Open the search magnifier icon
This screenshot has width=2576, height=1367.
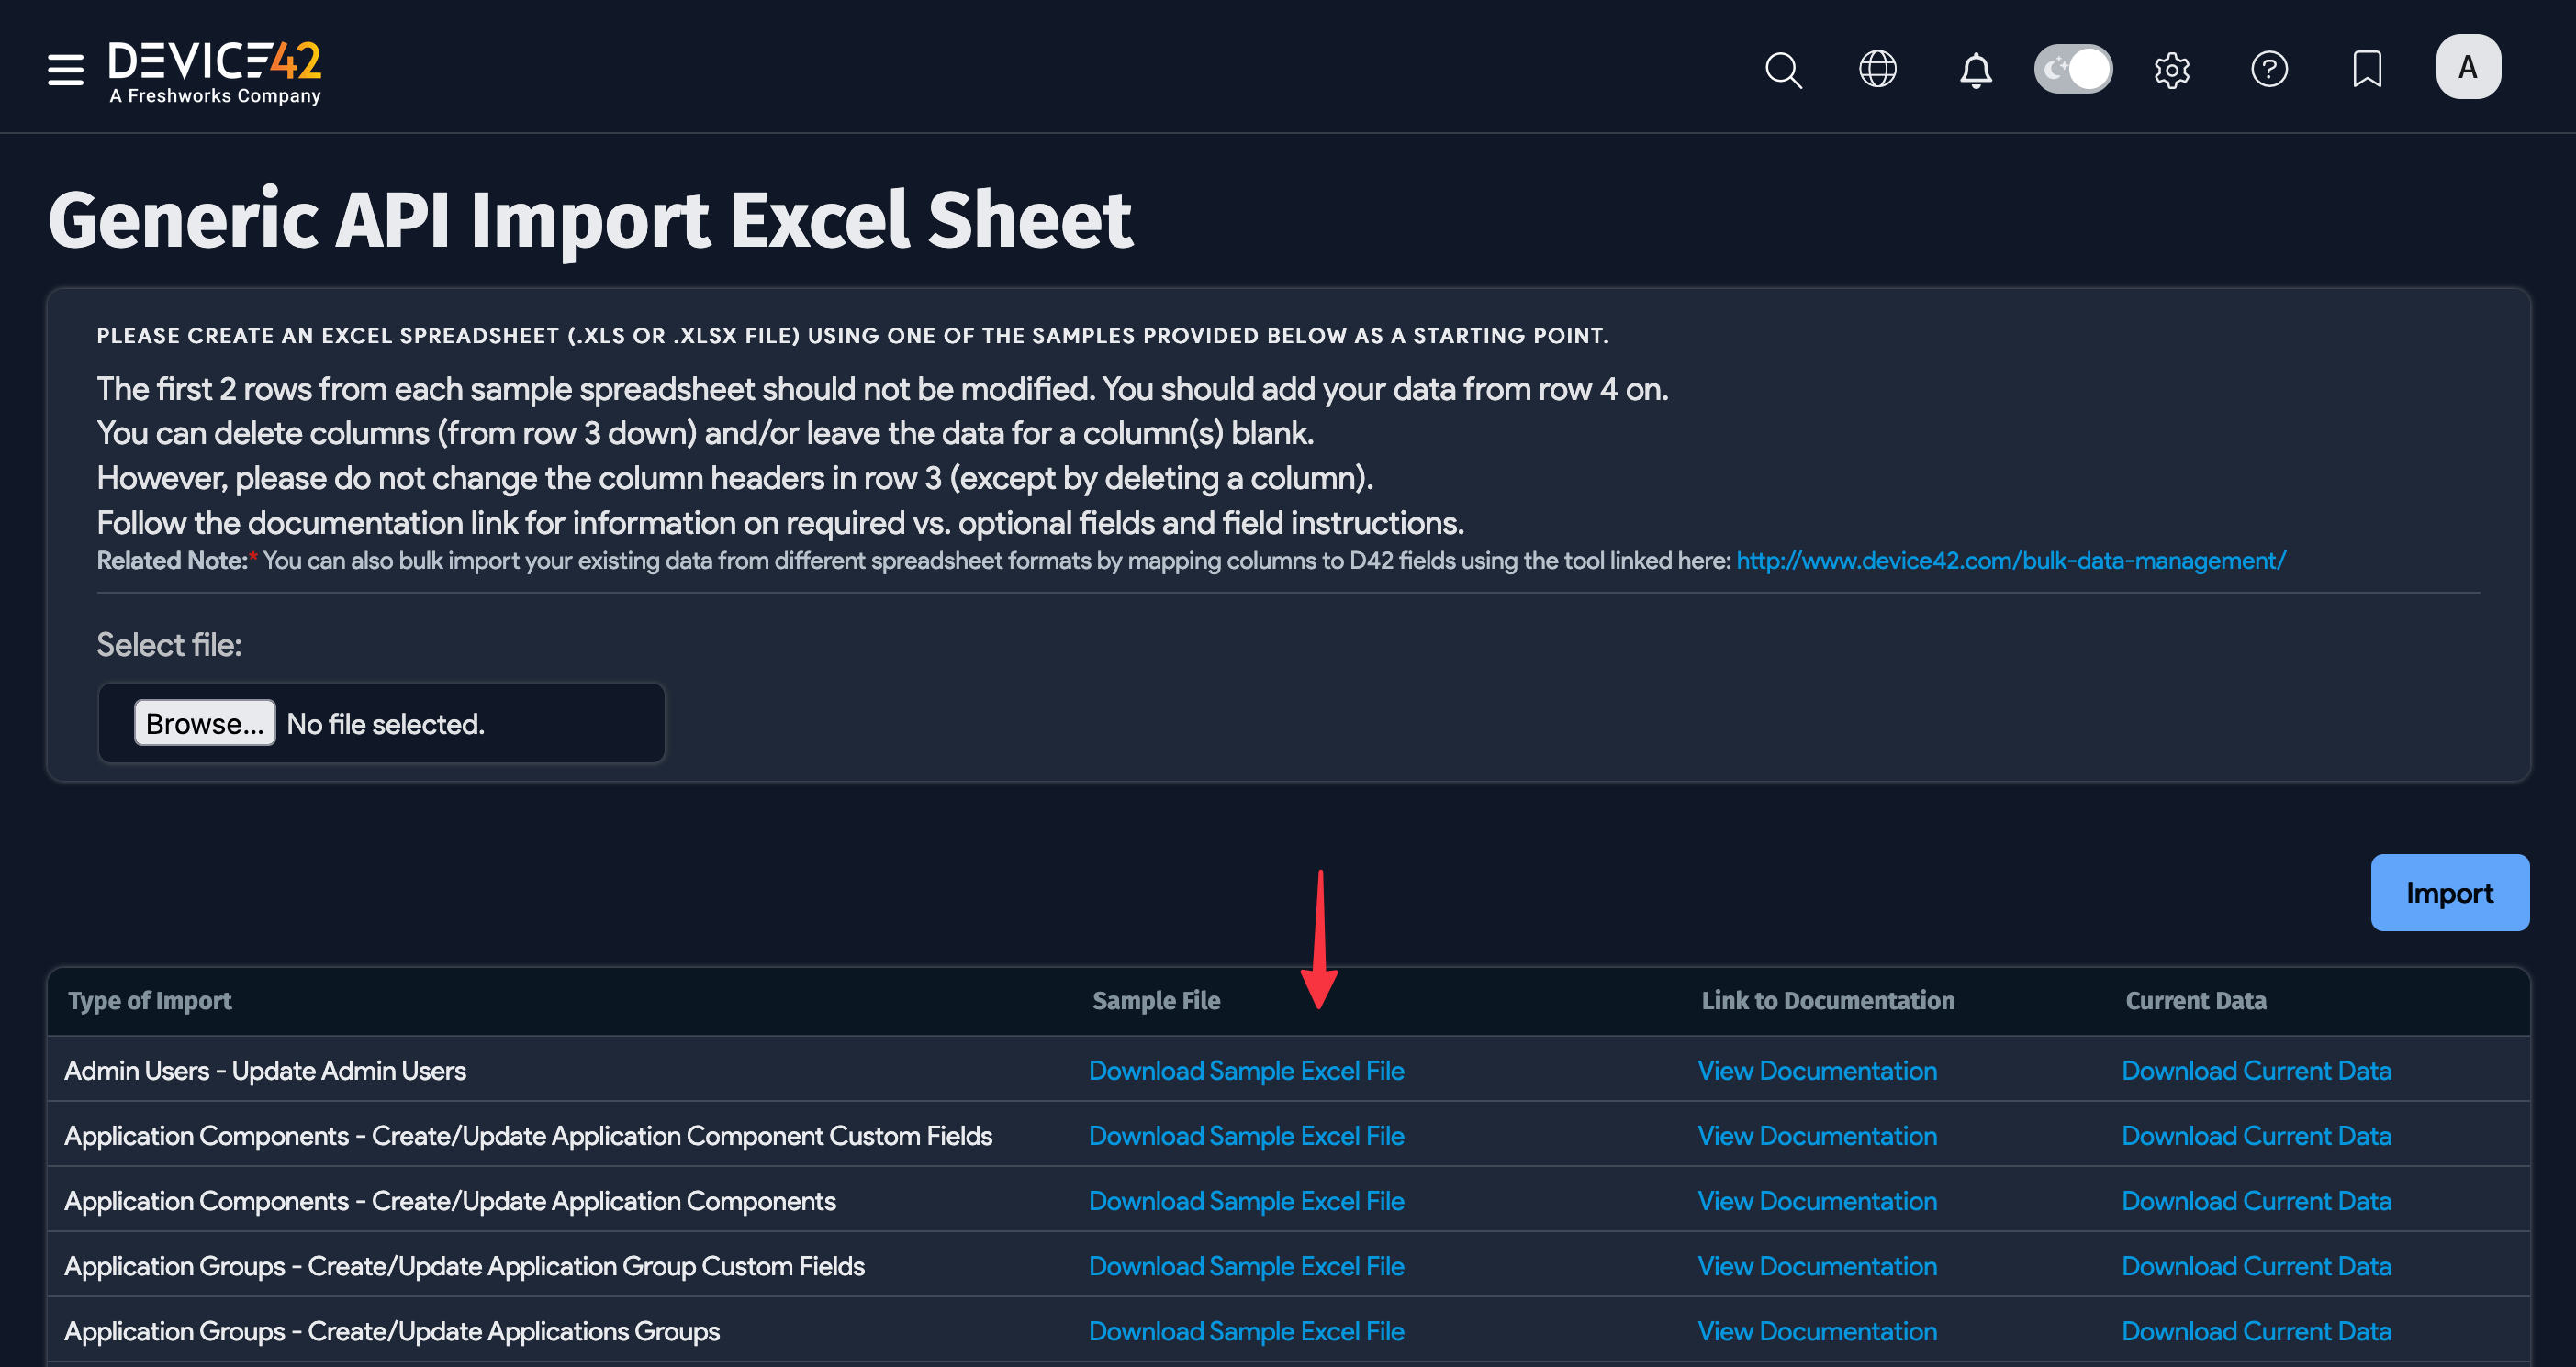(1783, 70)
